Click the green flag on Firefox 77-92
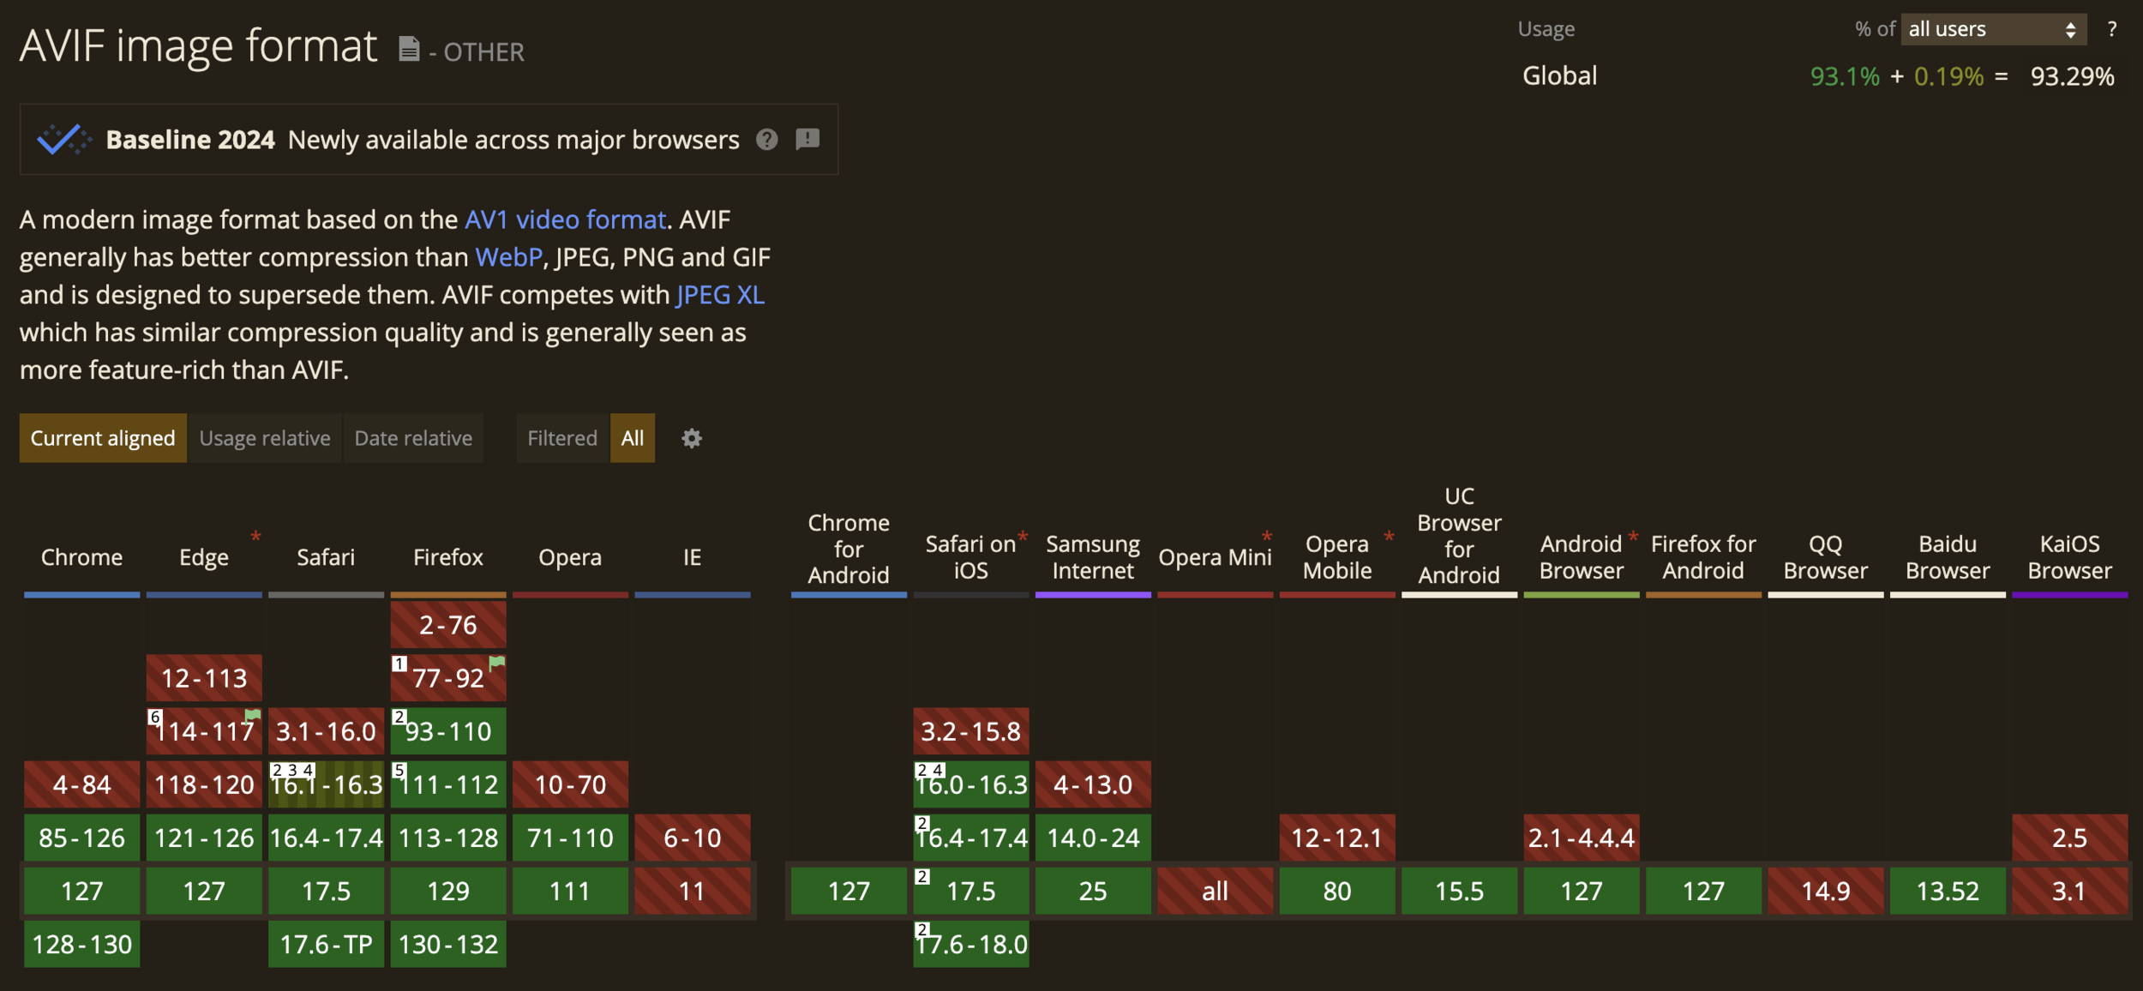 pyautogui.click(x=496, y=662)
